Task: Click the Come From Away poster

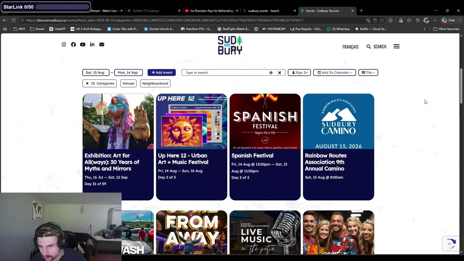Action: 191,232
